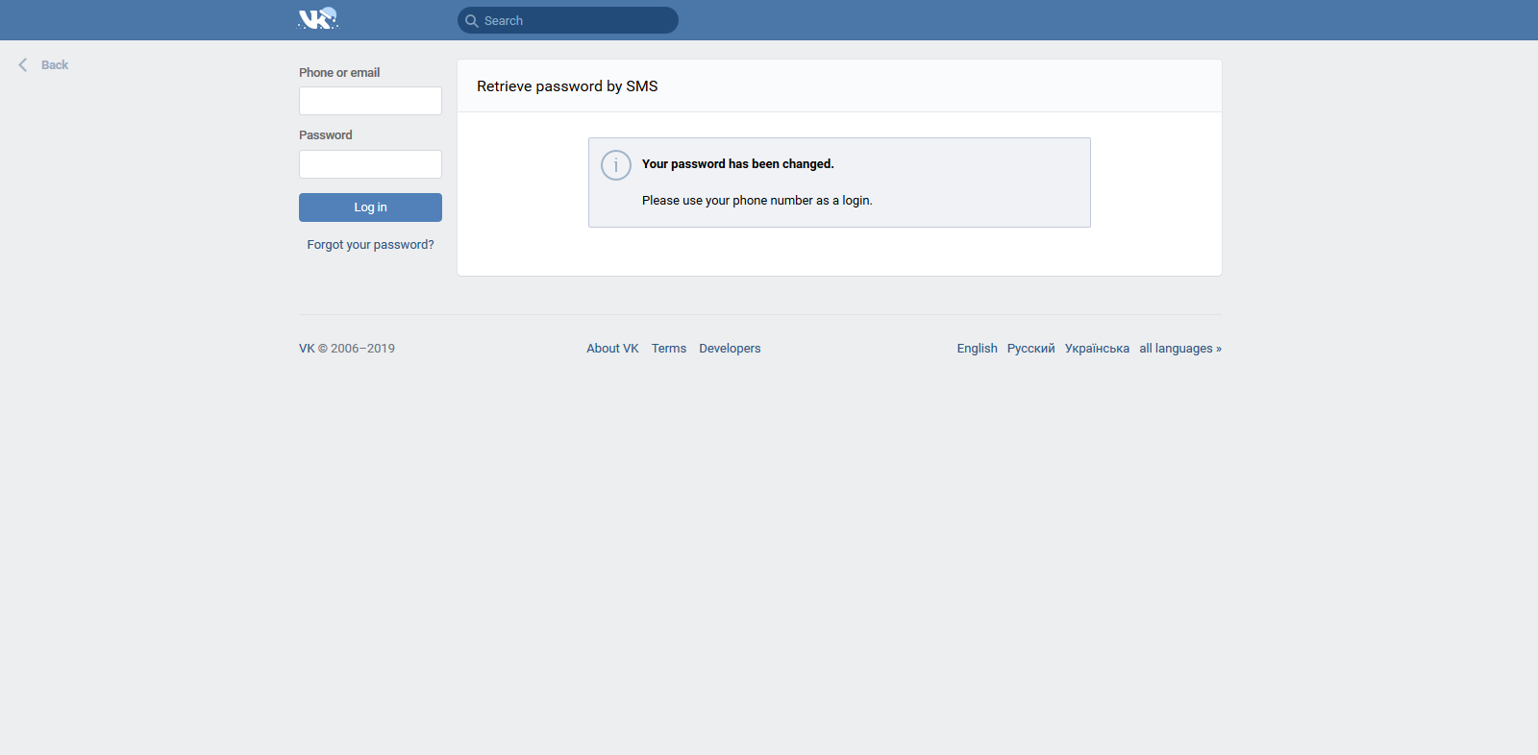Focus the Phone or email input field

[370, 101]
